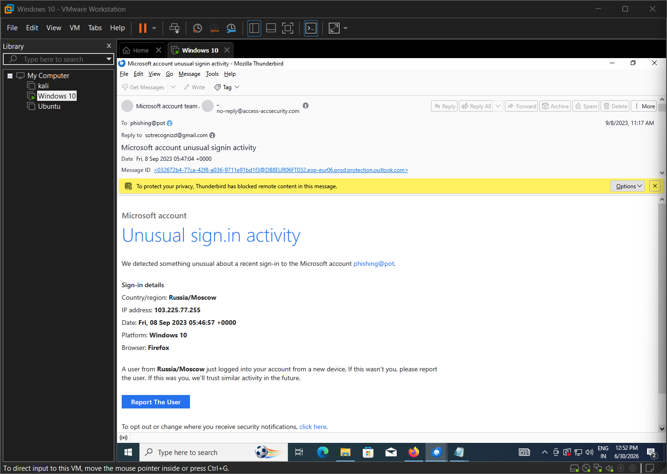
Task: Click the Reply All button
Action: (476, 106)
